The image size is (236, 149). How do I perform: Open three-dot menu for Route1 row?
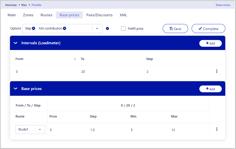pos(217,129)
